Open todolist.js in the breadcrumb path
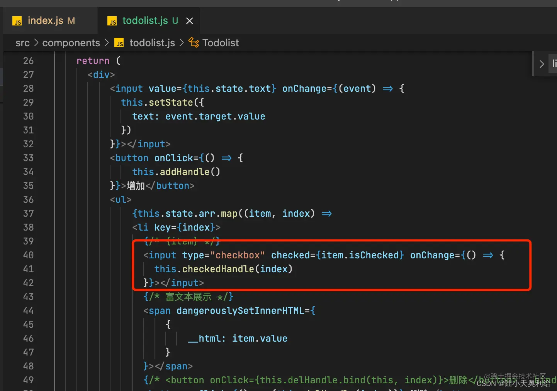557x391 pixels. click(152, 43)
